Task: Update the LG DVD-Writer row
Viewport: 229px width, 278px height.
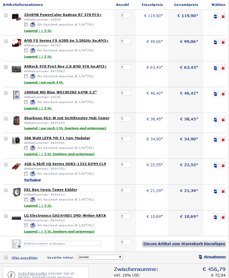Action: pos(215,217)
